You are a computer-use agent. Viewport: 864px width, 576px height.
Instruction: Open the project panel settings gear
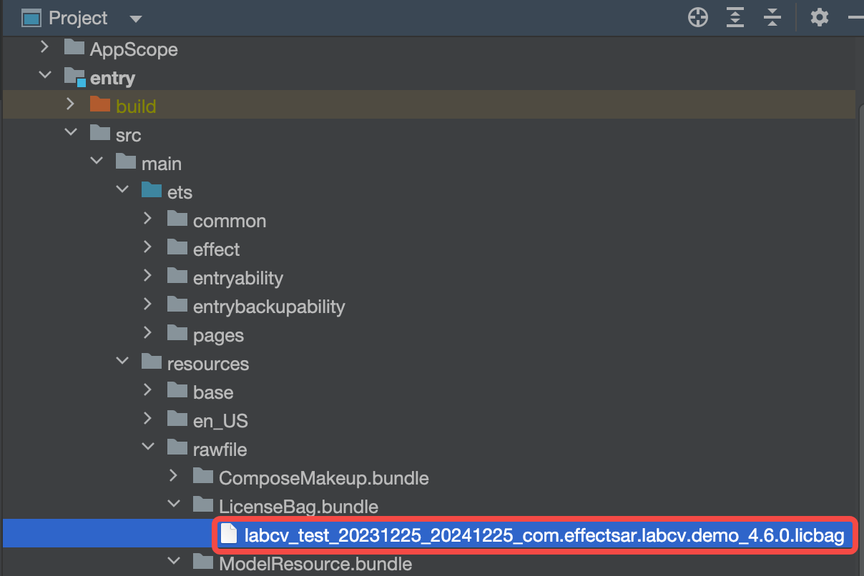tap(819, 18)
